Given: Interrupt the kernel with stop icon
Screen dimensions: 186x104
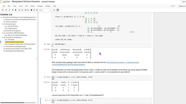Looking at the screenshot, I should [31, 10].
